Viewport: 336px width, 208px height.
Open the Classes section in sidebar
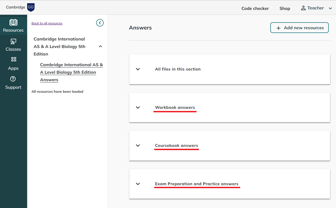13,45
